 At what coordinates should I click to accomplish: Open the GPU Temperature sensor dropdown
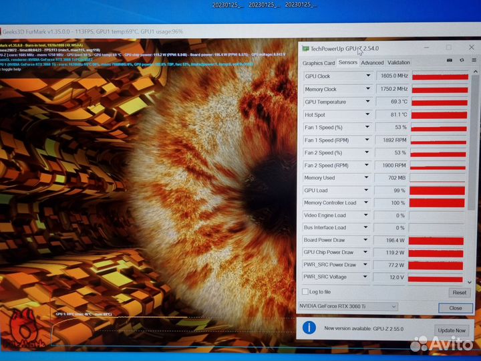click(x=367, y=102)
